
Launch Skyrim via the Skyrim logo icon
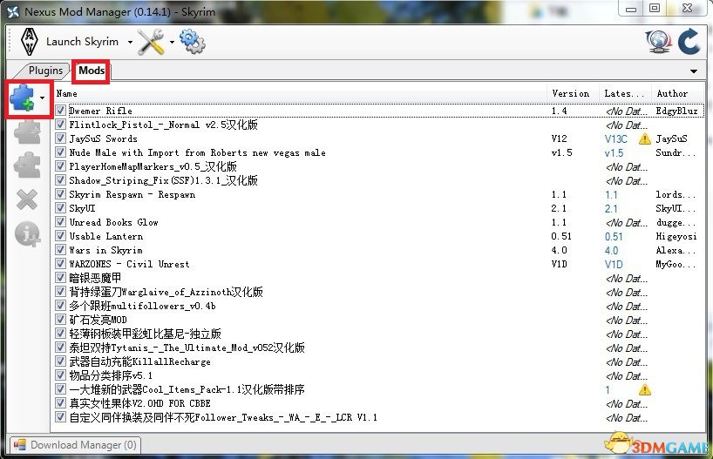[x=30, y=42]
